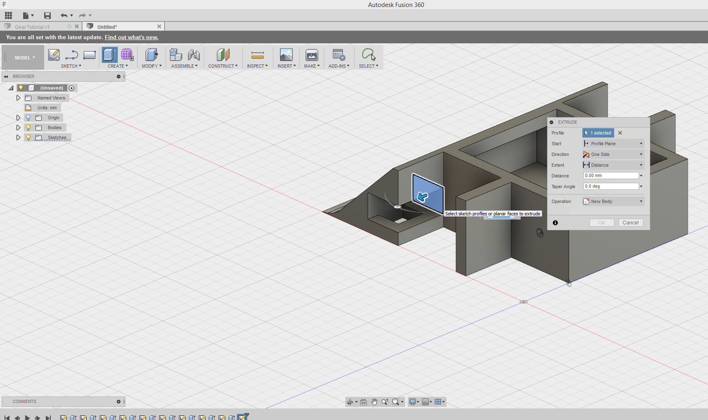Open the Grid and Snaps dropdown
Screen dimensions: 708x420
tap(427, 402)
